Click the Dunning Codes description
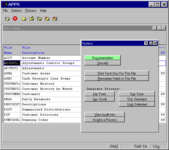This screenshot has height=150, width=169. coord(35,120)
